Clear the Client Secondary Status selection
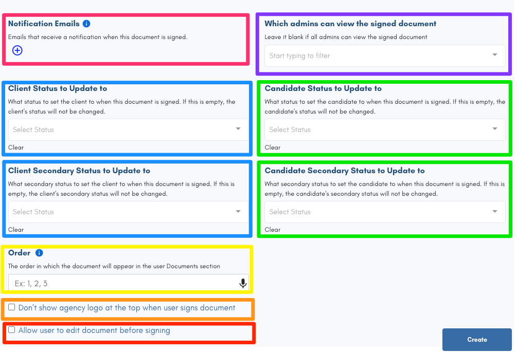The width and height of the screenshot is (517, 352). (x=16, y=230)
